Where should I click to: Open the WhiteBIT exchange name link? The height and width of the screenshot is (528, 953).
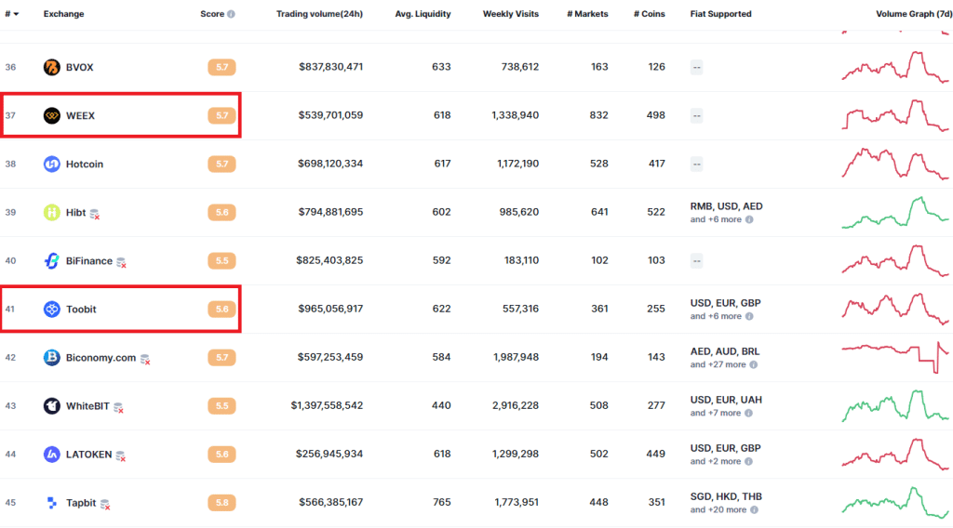(87, 406)
